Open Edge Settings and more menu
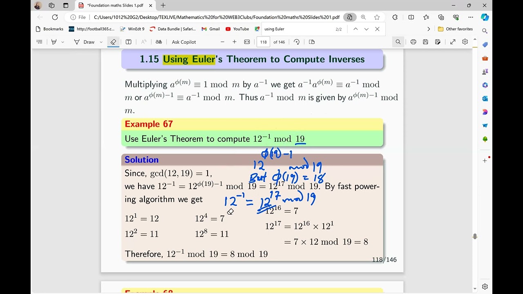The width and height of the screenshot is (523, 294). pos(471,17)
